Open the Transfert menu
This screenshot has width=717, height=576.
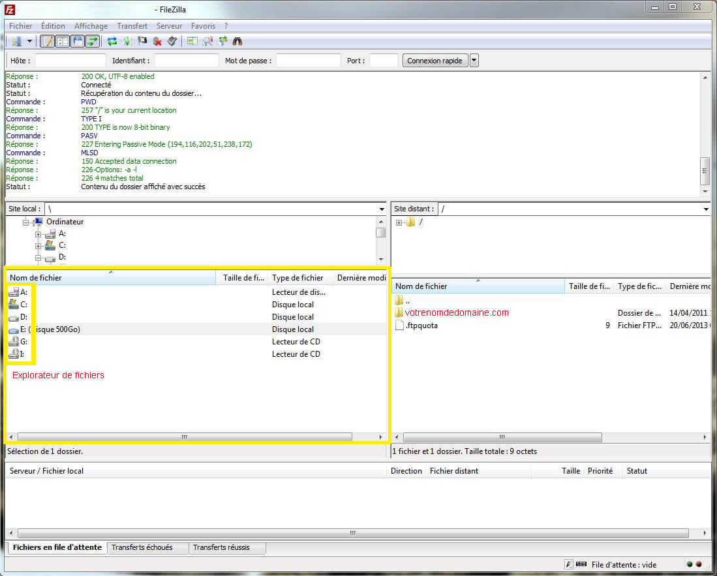coord(132,26)
